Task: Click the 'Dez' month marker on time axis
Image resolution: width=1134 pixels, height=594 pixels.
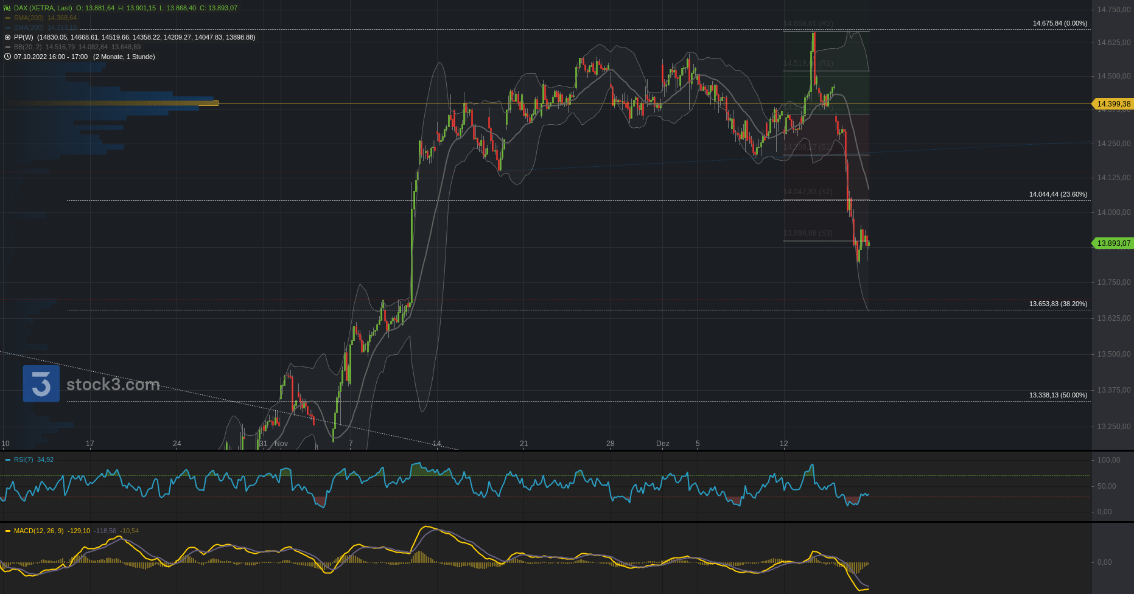Action: pyautogui.click(x=662, y=444)
